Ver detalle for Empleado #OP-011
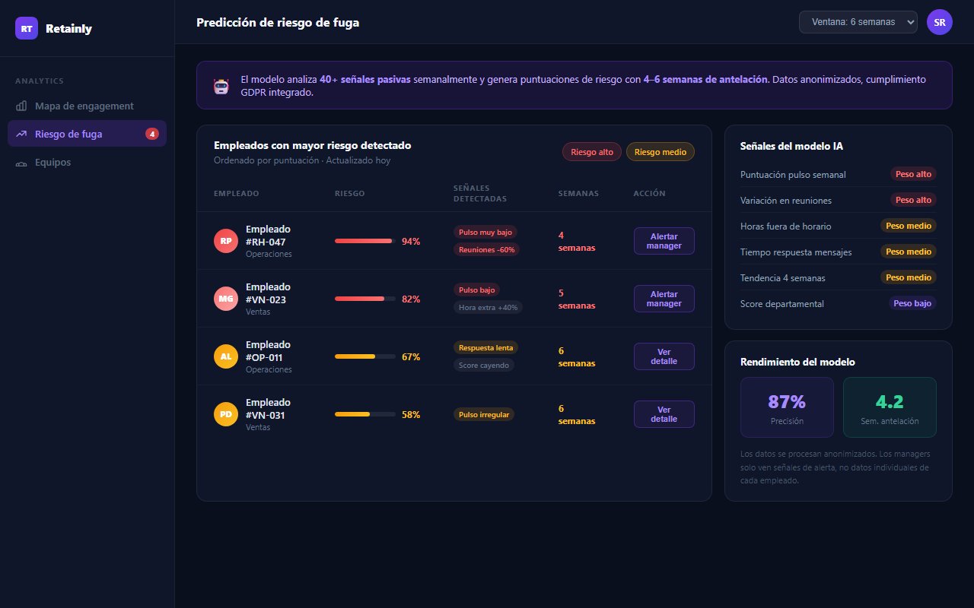Image resolution: width=974 pixels, height=608 pixels. pos(664,356)
